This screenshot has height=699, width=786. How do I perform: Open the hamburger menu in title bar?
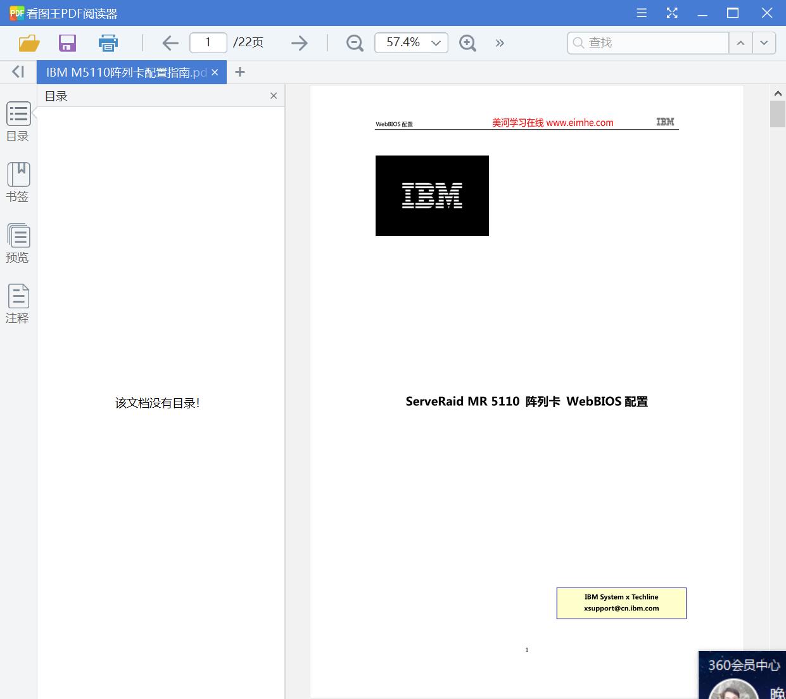tap(641, 13)
